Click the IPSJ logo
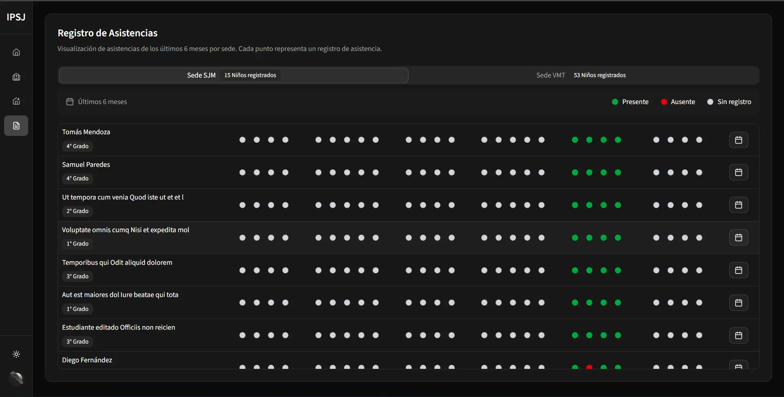The height and width of the screenshot is (397, 784). (16, 17)
